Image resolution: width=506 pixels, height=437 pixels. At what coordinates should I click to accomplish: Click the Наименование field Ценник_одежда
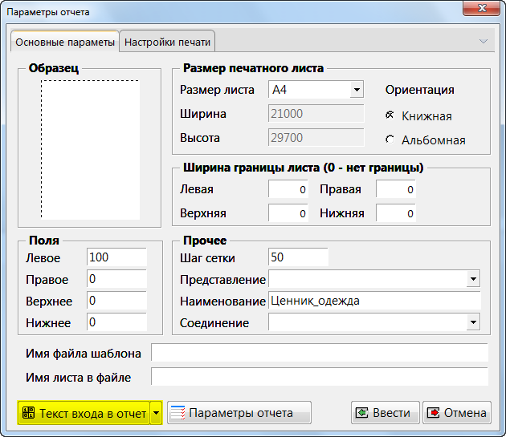pos(374,301)
